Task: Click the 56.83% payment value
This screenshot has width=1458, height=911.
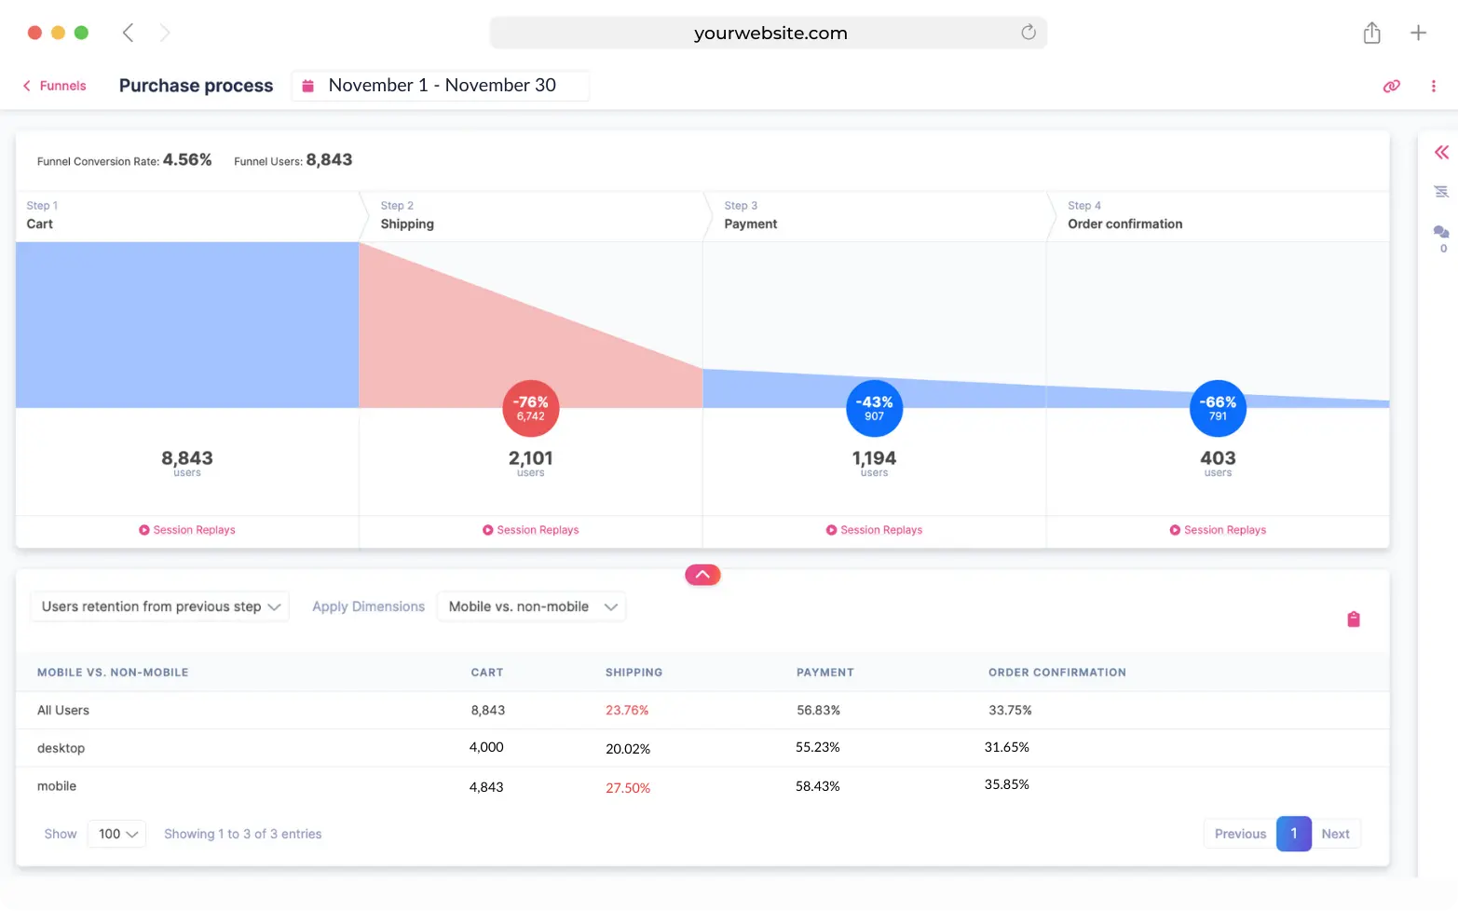Action: click(x=818, y=710)
